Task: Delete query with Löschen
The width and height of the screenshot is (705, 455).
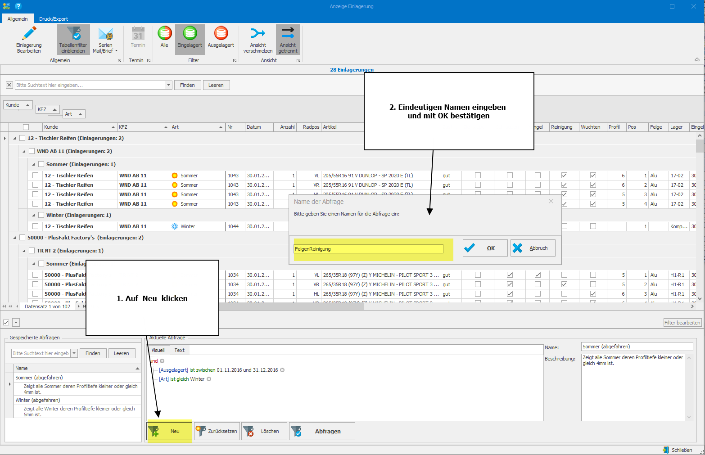Action: (264, 431)
